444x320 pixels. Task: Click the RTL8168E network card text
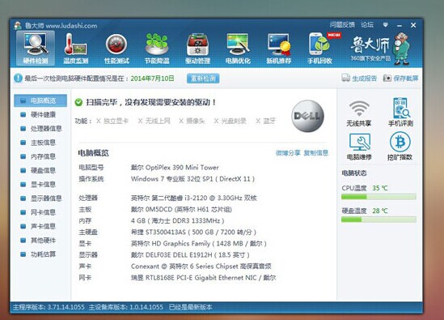pos(203,277)
